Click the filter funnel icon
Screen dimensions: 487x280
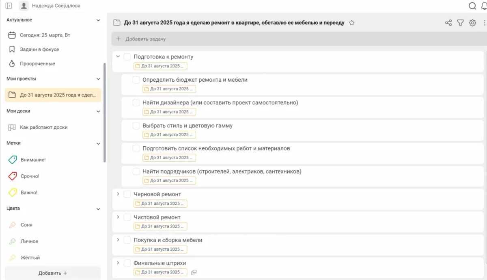pos(460,22)
